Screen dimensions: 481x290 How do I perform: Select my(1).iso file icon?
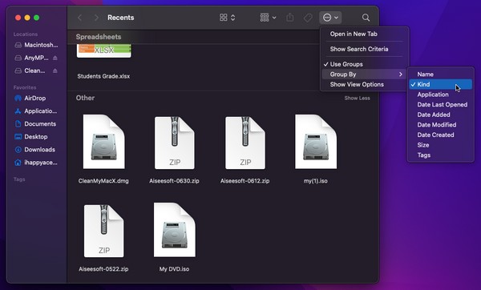click(316, 142)
